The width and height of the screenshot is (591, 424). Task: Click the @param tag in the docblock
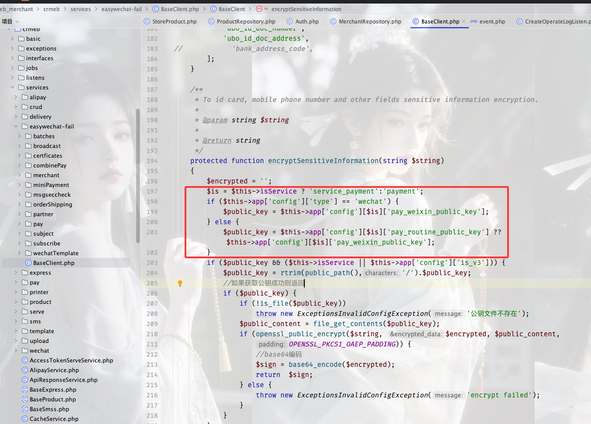(x=215, y=120)
